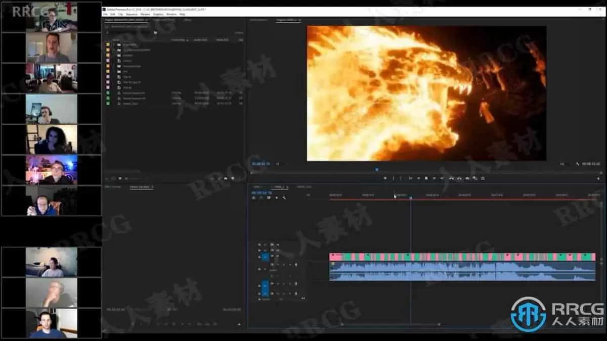Click Mark Out in Program monitor transport
This screenshot has width=607, height=341.
pyautogui.click(x=401, y=178)
